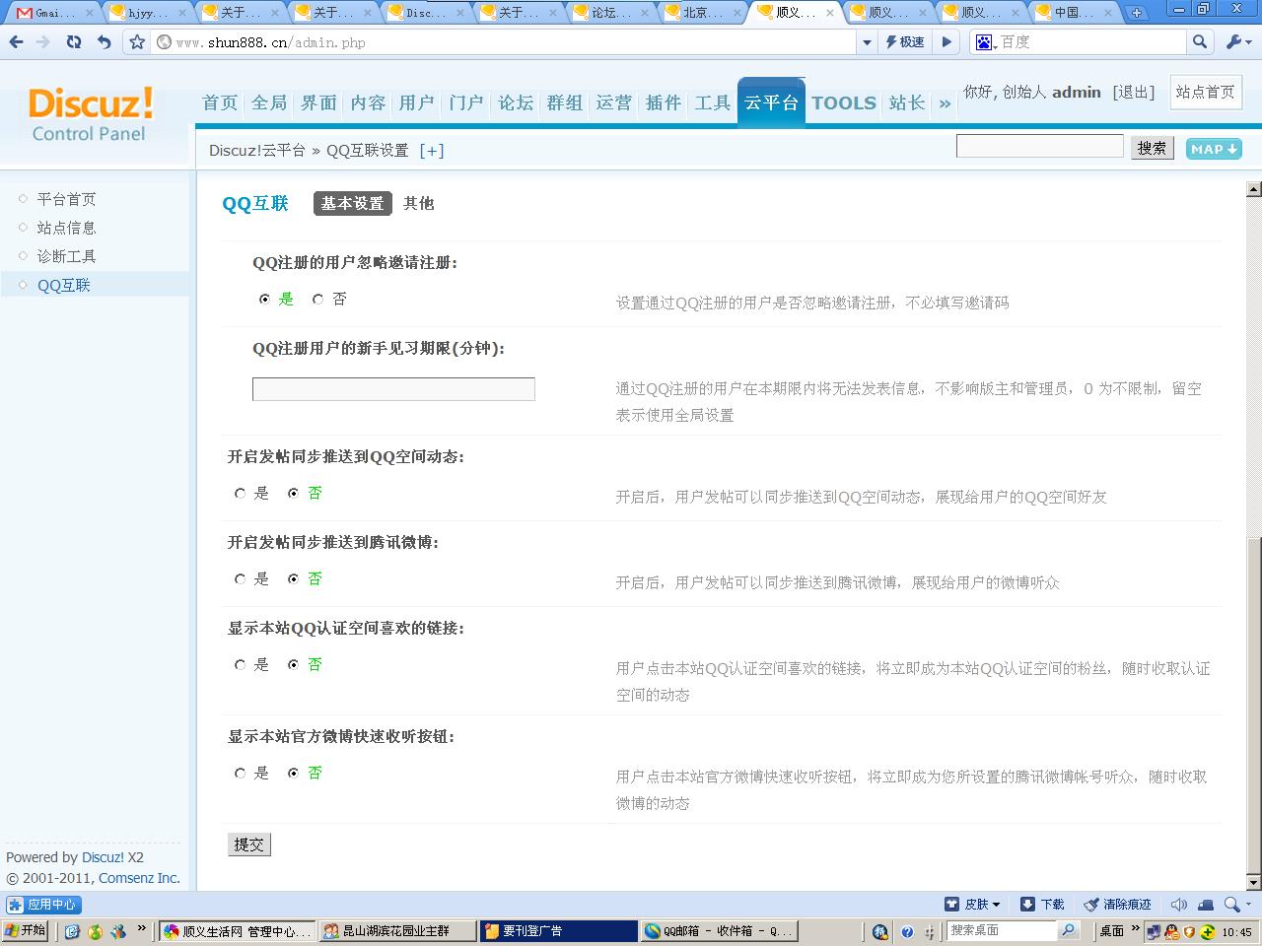This screenshot has height=946, width=1262.
Task: Open the 用户 admin menu
Action: [x=417, y=102]
